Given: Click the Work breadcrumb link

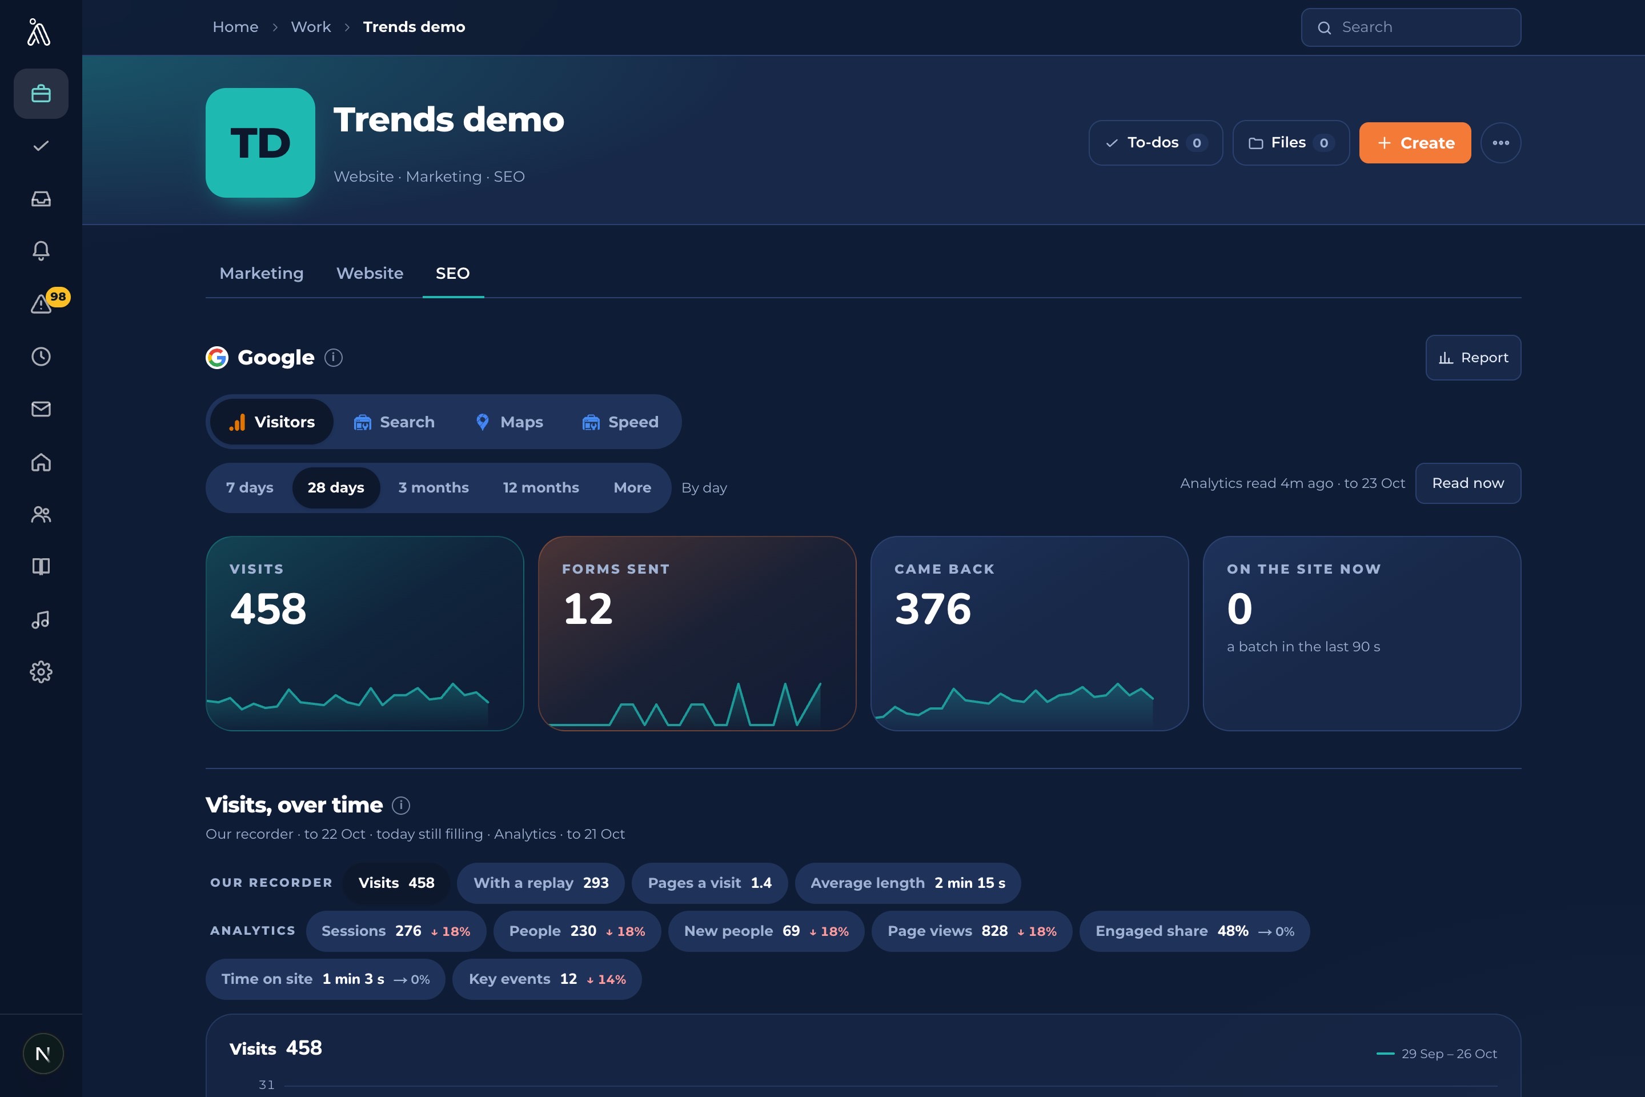Looking at the screenshot, I should click(311, 27).
